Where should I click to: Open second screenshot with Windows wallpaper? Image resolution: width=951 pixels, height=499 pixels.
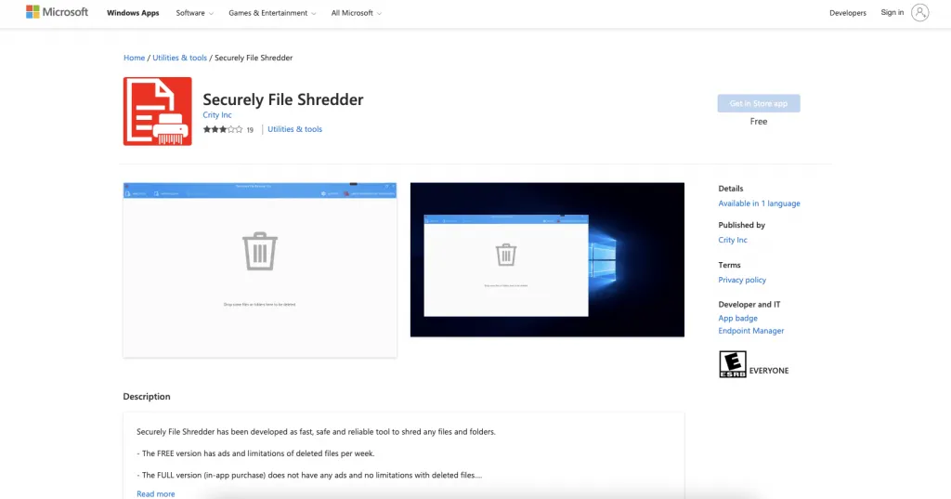click(x=547, y=259)
